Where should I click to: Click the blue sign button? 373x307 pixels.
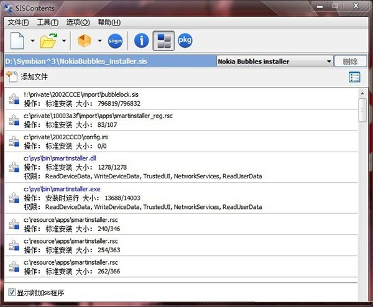115,41
